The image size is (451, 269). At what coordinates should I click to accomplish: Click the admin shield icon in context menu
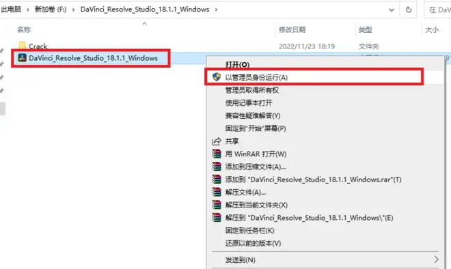[x=217, y=77]
